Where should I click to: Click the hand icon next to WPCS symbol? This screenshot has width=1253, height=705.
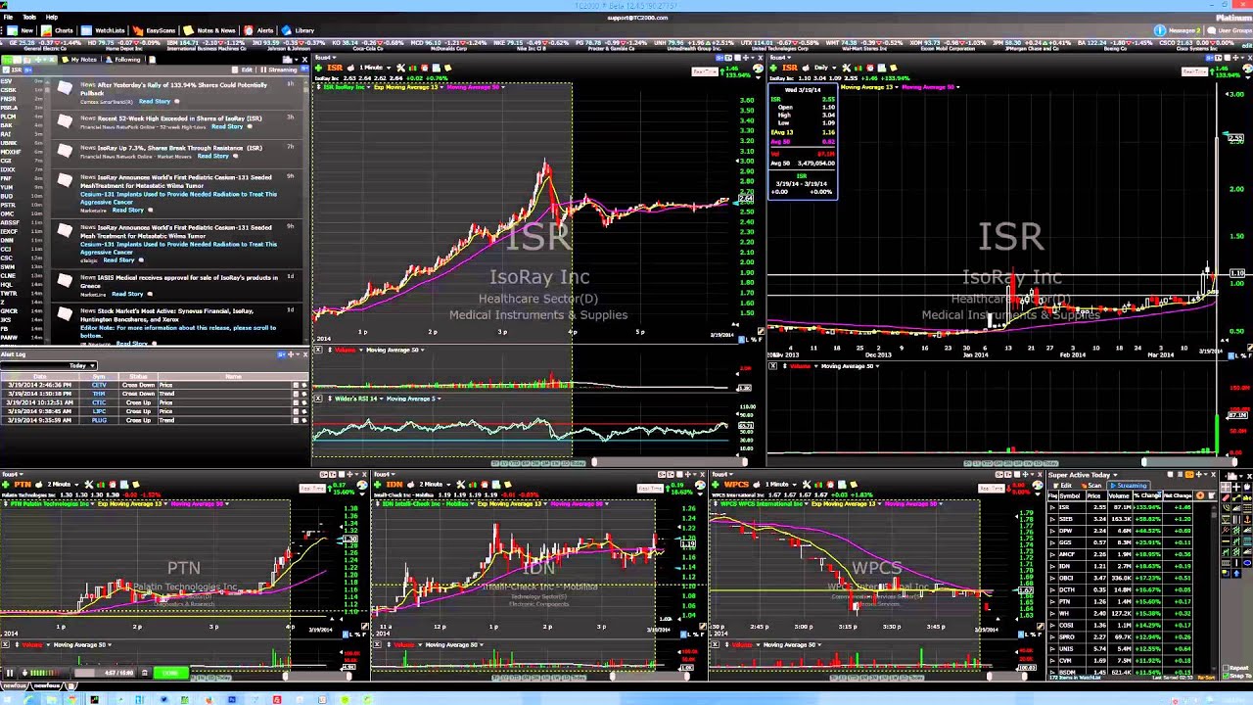pyautogui.click(x=757, y=485)
